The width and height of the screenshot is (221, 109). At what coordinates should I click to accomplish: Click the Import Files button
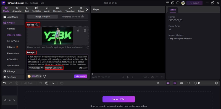tap(119, 99)
